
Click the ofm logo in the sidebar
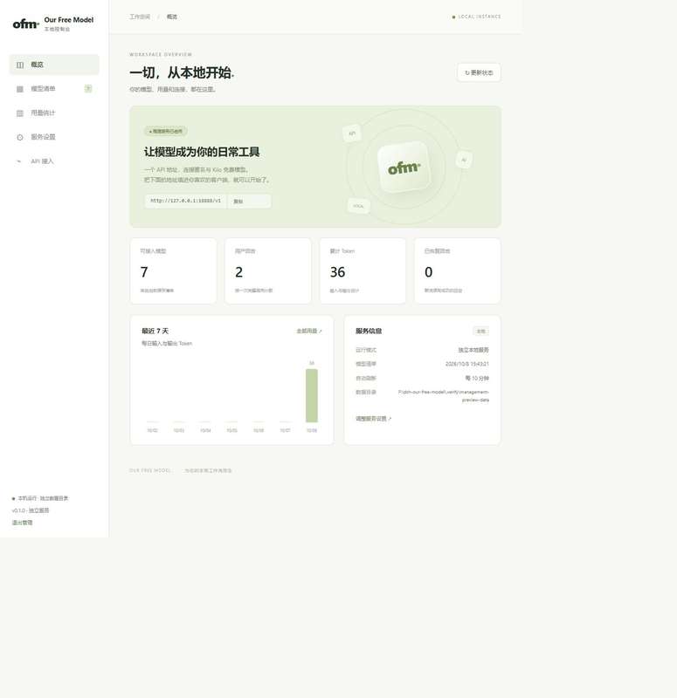(26, 24)
